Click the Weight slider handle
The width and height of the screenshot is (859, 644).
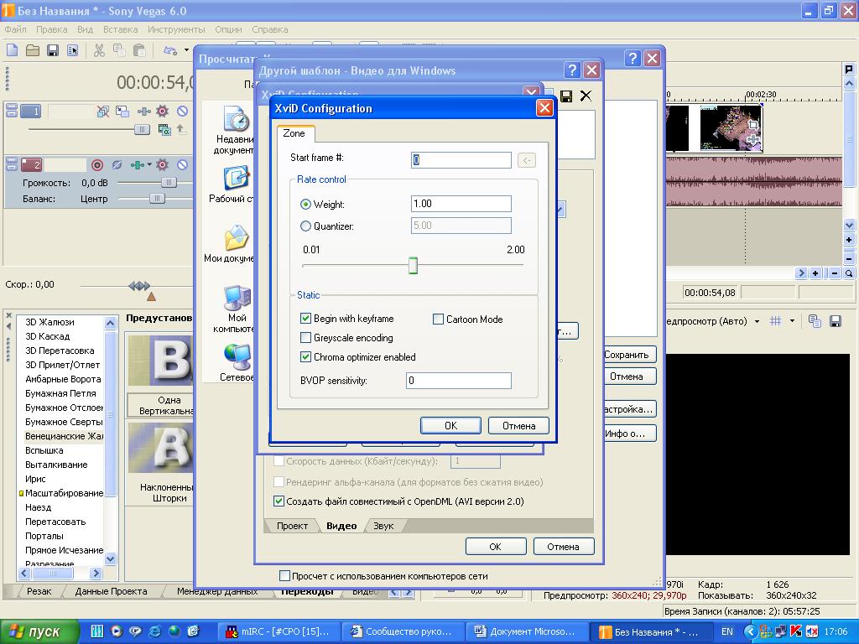pyautogui.click(x=413, y=266)
